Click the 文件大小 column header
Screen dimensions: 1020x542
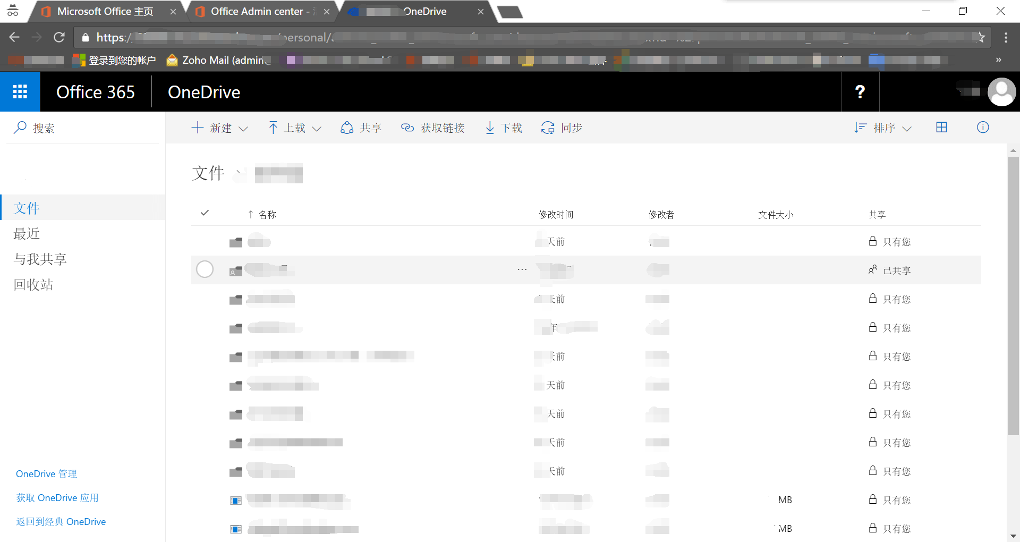click(776, 215)
